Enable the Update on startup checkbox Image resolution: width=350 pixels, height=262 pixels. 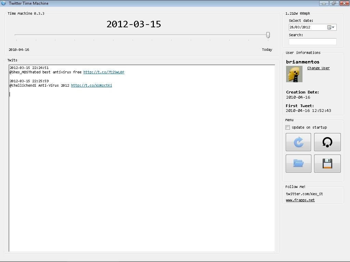288,128
